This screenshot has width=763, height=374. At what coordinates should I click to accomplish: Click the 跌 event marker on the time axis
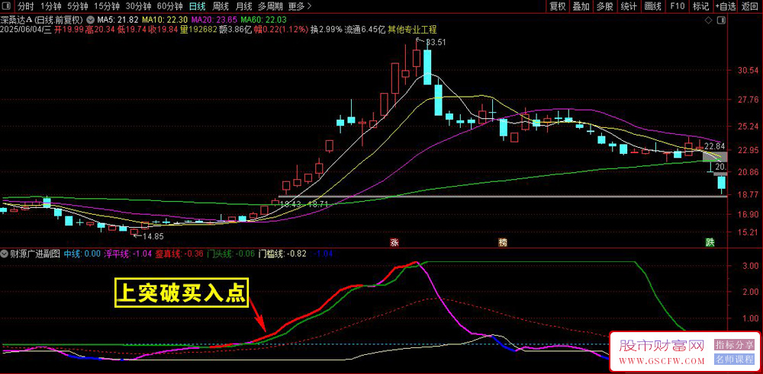tap(710, 242)
